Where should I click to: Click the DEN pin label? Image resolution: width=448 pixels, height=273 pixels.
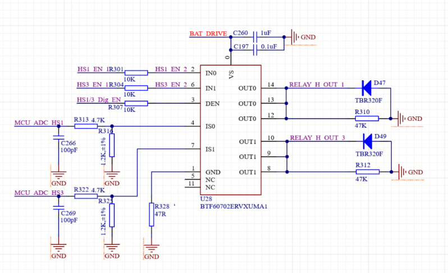[213, 103]
